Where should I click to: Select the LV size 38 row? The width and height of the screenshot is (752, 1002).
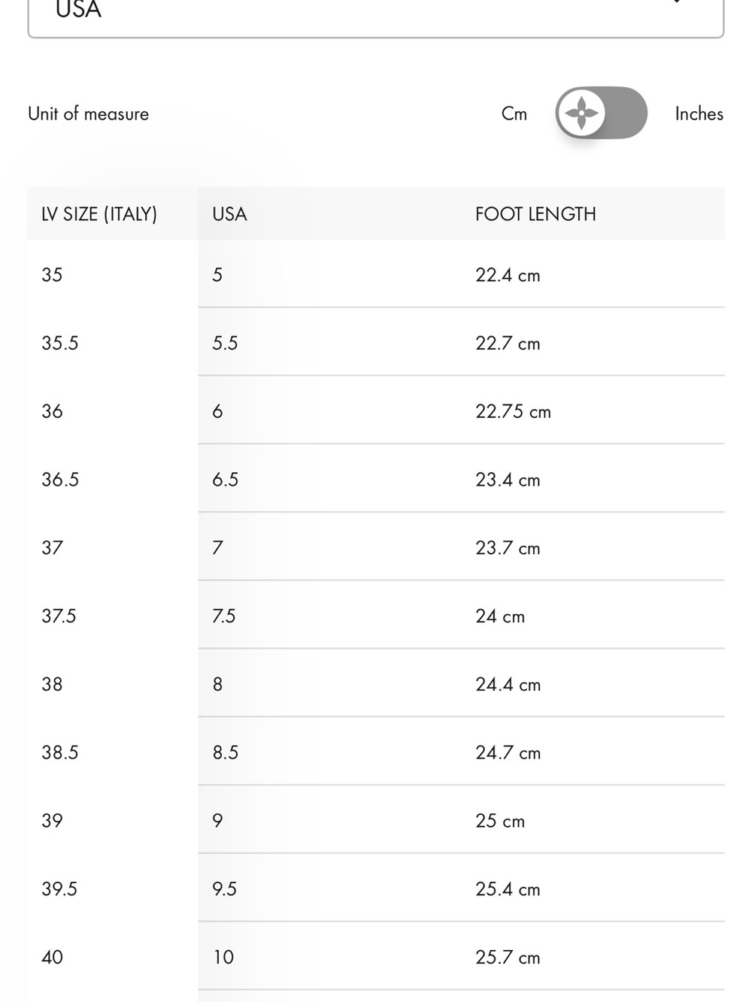pos(376,683)
